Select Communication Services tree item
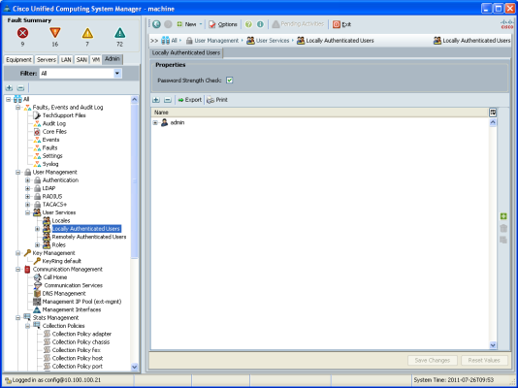 [x=74, y=285]
